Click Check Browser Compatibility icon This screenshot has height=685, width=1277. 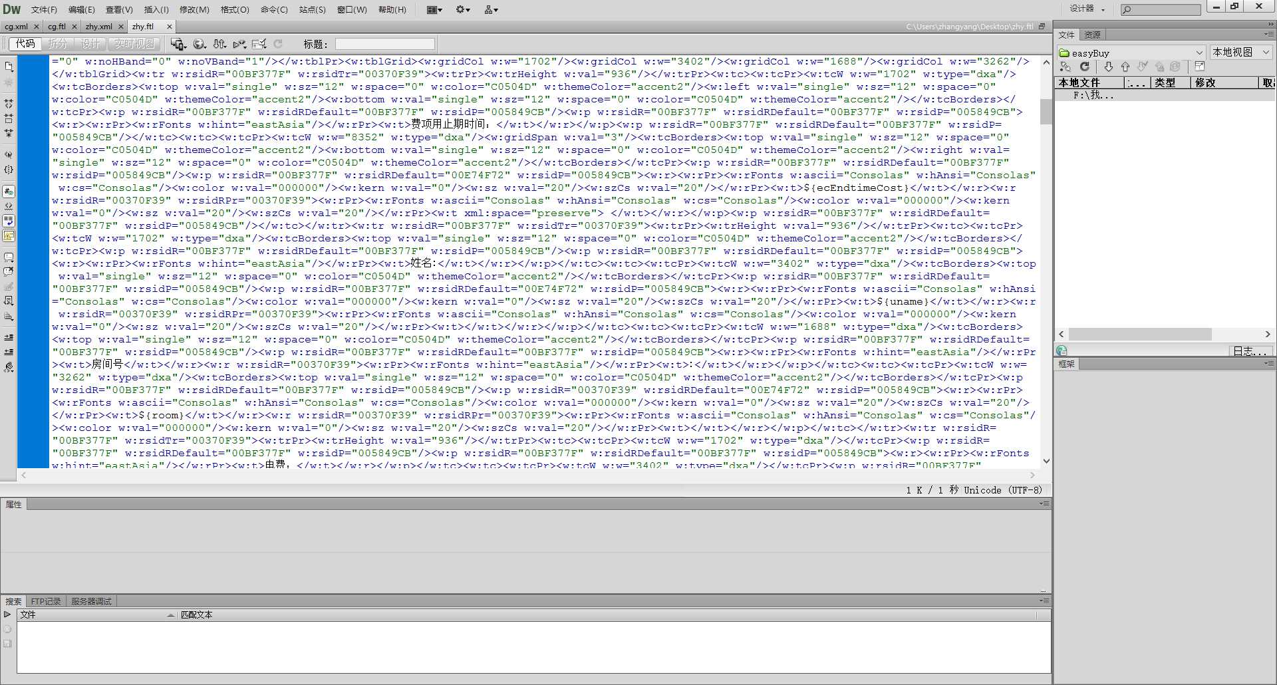coord(259,44)
